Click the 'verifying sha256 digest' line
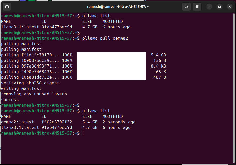Viewport: 236px width, 165px height. pos(30,83)
